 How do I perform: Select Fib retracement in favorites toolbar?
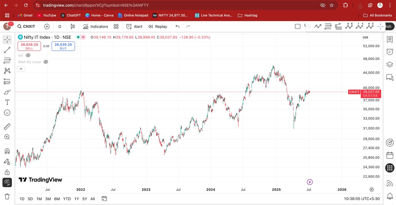point(328,26)
